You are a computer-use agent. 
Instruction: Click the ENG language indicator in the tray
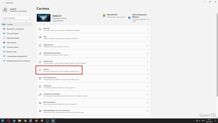pyautogui.click(x=203, y=121)
